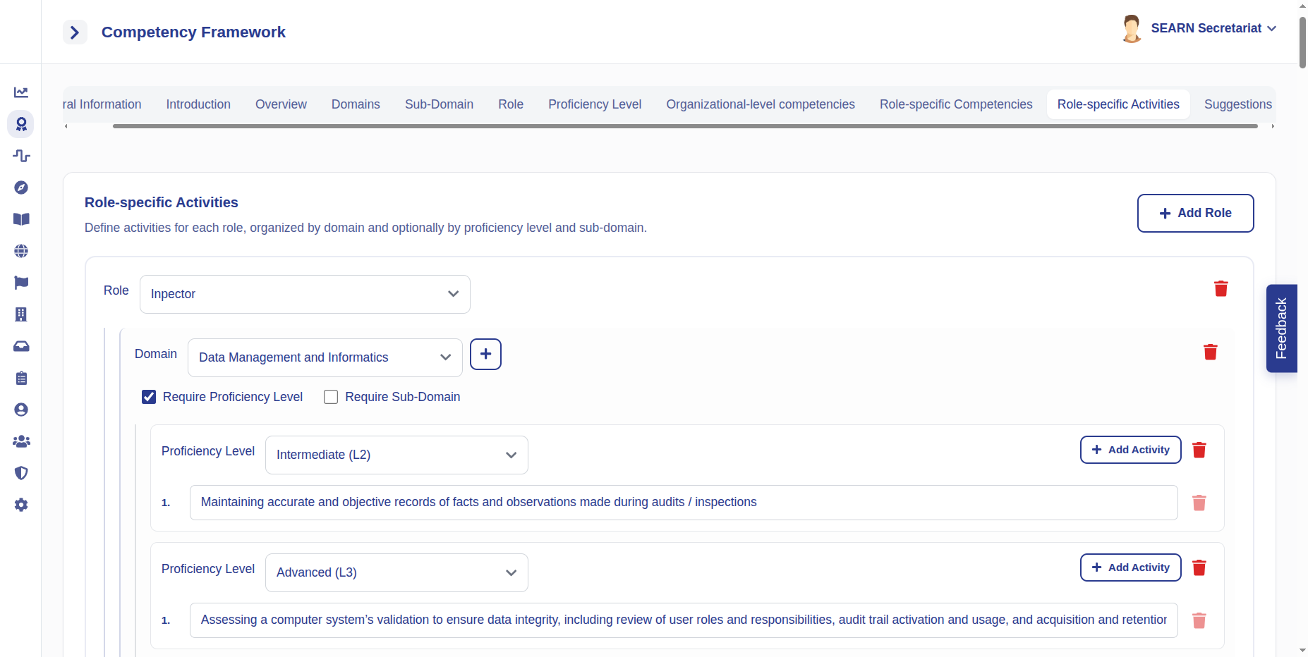Open the Feedback side tab
This screenshot has width=1308, height=657.
tap(1281, 328)
